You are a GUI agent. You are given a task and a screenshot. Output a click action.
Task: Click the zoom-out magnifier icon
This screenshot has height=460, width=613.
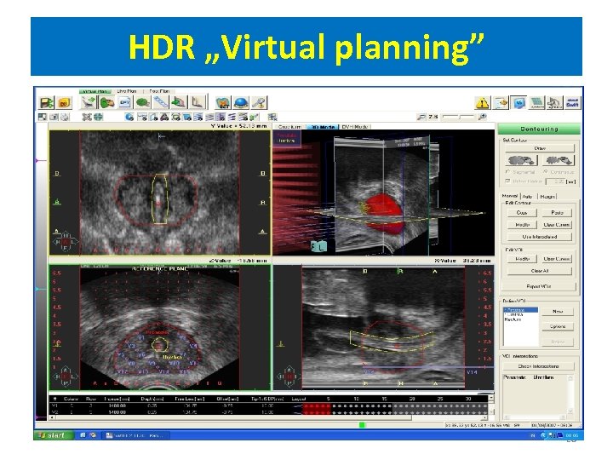(421, 117)
